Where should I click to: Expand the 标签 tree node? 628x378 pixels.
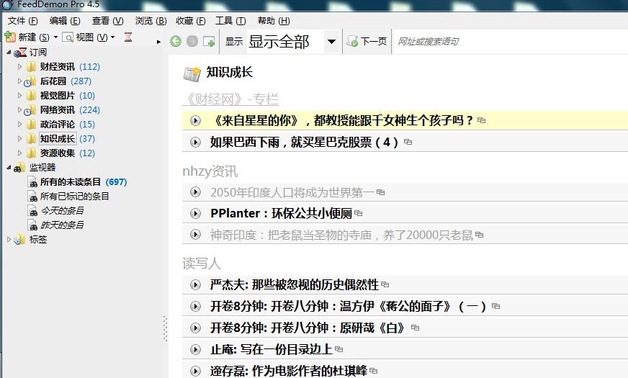click(9, 240)
